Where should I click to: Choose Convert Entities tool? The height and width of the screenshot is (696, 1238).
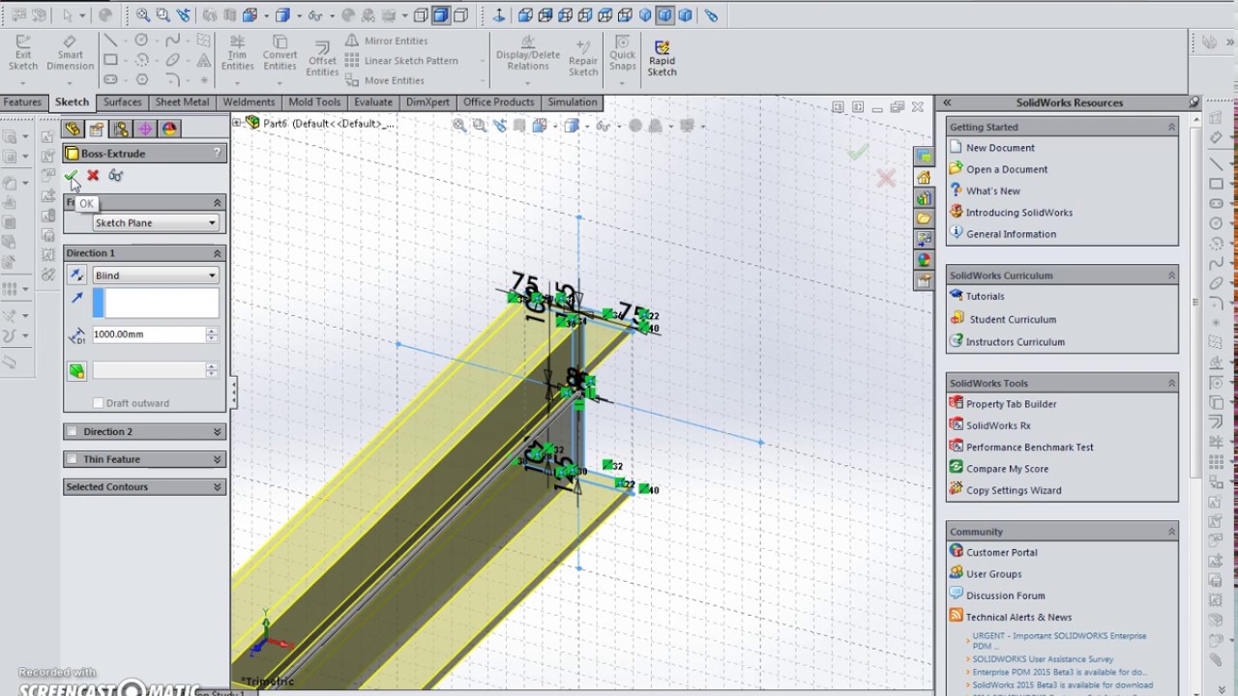pos(280,53)
